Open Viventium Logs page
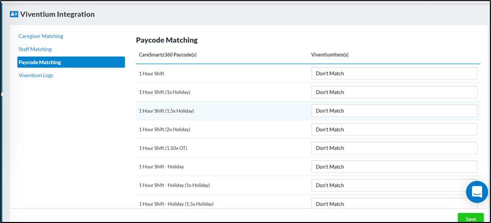 coord(36,75)
